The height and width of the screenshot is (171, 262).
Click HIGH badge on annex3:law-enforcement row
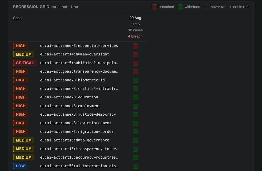tap(20, 123)
